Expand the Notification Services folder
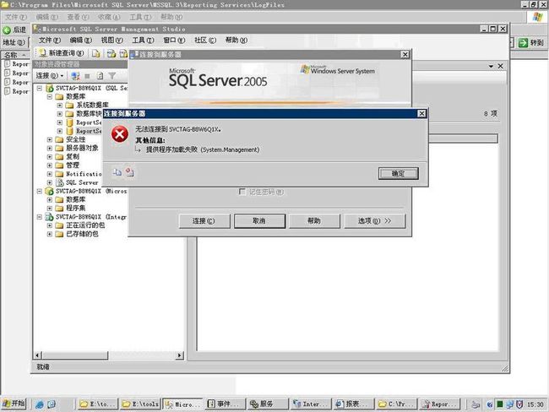549x412 pixels. pos(50,174)
